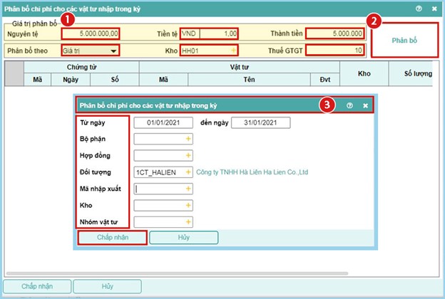The height and width of the screenshot is (299, 445).
Task: Click the plus lookup icon in Bộ phận field
Action: (189, 139)
